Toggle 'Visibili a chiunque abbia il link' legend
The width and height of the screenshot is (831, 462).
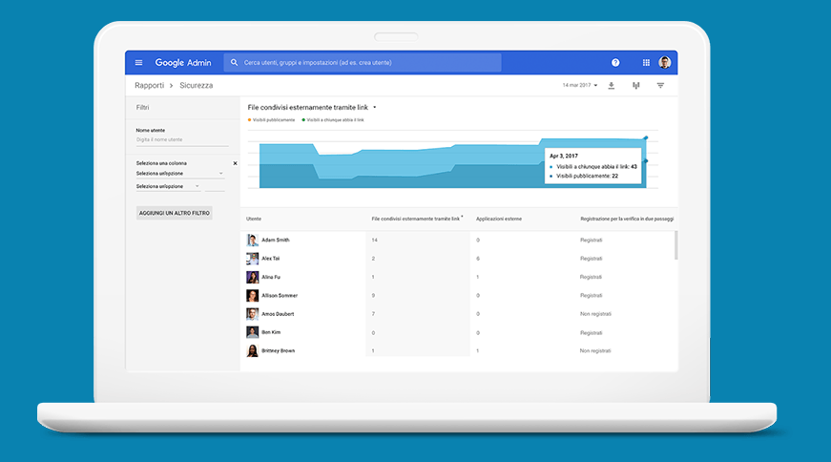(x=334, y=120)
